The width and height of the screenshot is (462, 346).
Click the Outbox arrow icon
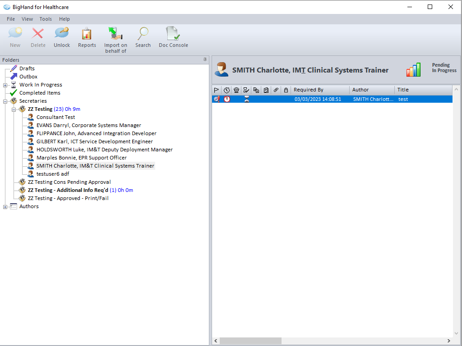tap(14, 77)
